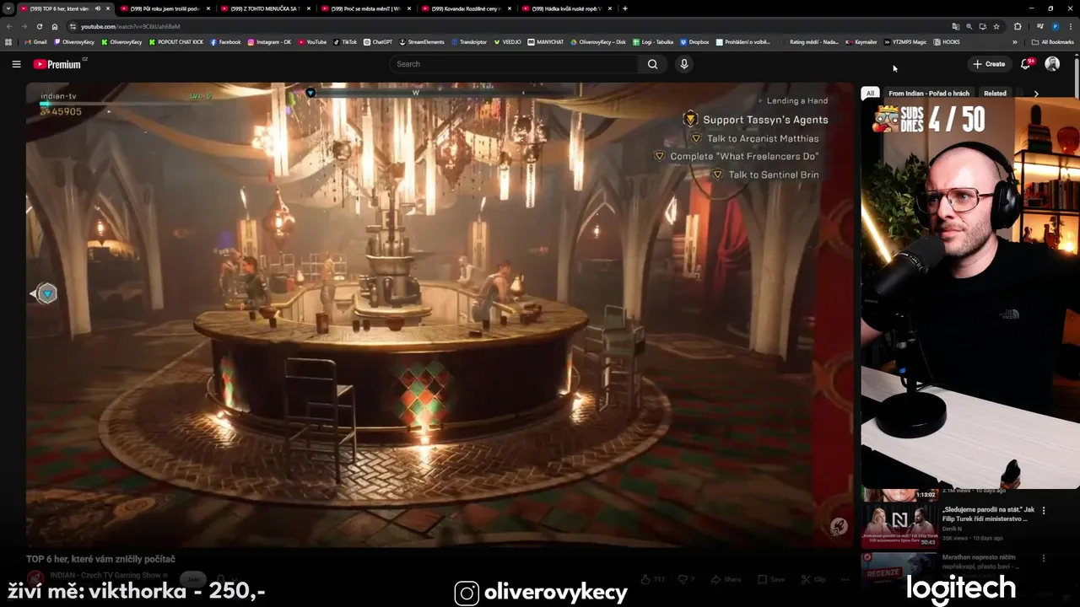1080x607 pixels.
Task: Open the Dropbox bookmark
Action: (694, 41)
